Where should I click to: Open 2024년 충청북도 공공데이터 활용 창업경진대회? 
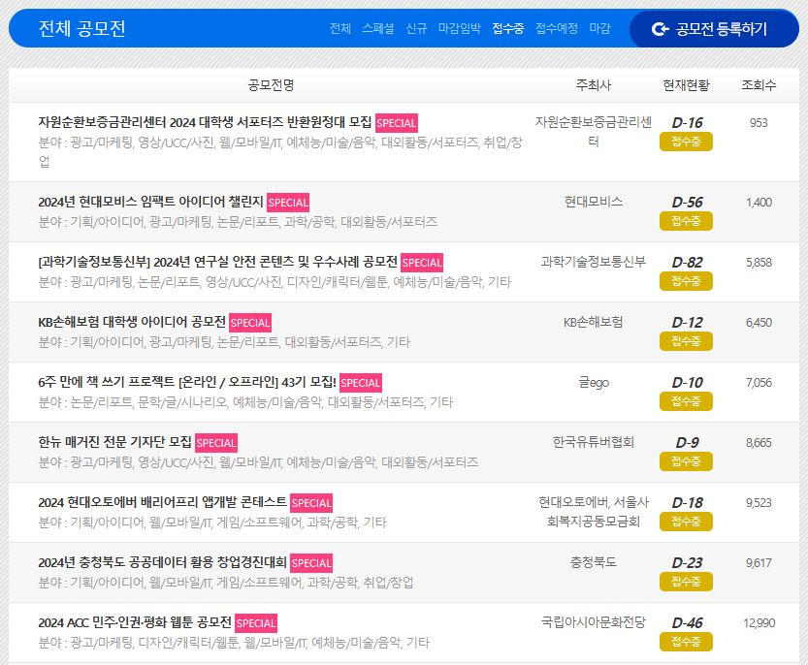162,563
